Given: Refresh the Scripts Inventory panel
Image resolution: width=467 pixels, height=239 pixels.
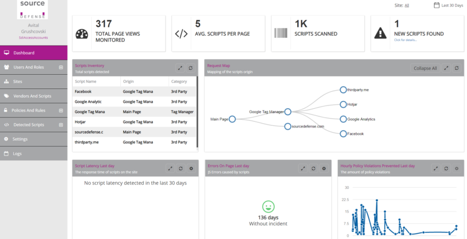Looking at the screenshot, I should pyautogui.click(x=191, y=68).
